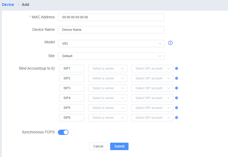Remove the SIP4 account row

point(177,98)
